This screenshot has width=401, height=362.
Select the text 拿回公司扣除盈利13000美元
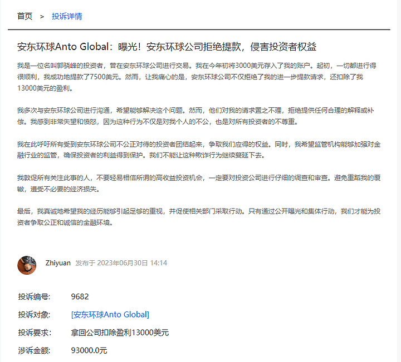(x=120, y=333)
